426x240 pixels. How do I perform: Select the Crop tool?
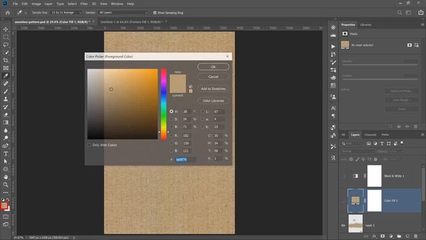(6, 61)
